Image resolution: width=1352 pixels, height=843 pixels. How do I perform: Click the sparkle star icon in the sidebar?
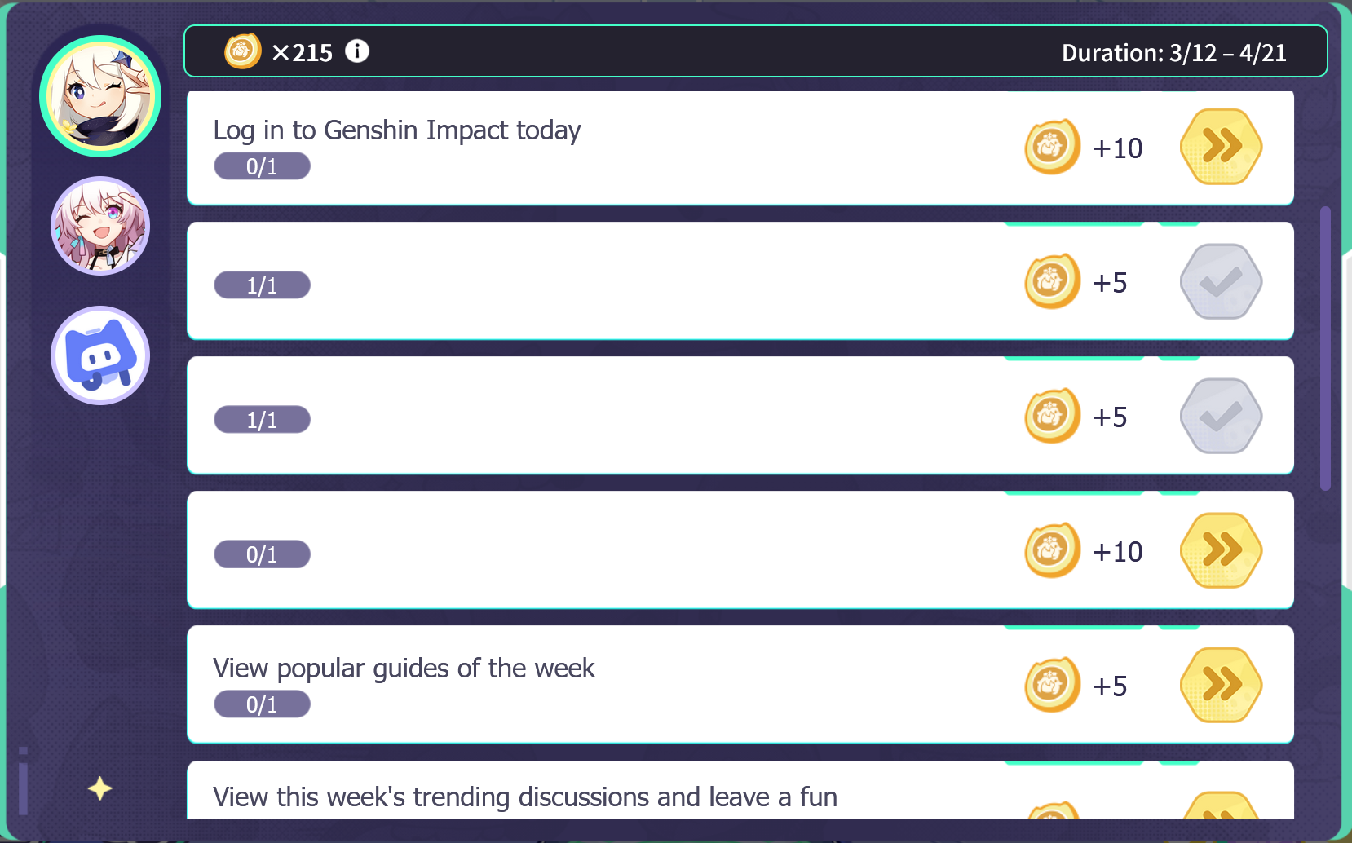click(99, 788)
